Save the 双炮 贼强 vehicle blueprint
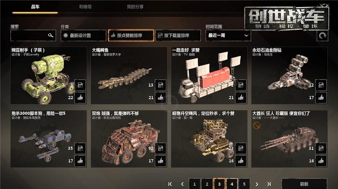Viewport: 338px width, 189px height. click(x=161, y=148)
